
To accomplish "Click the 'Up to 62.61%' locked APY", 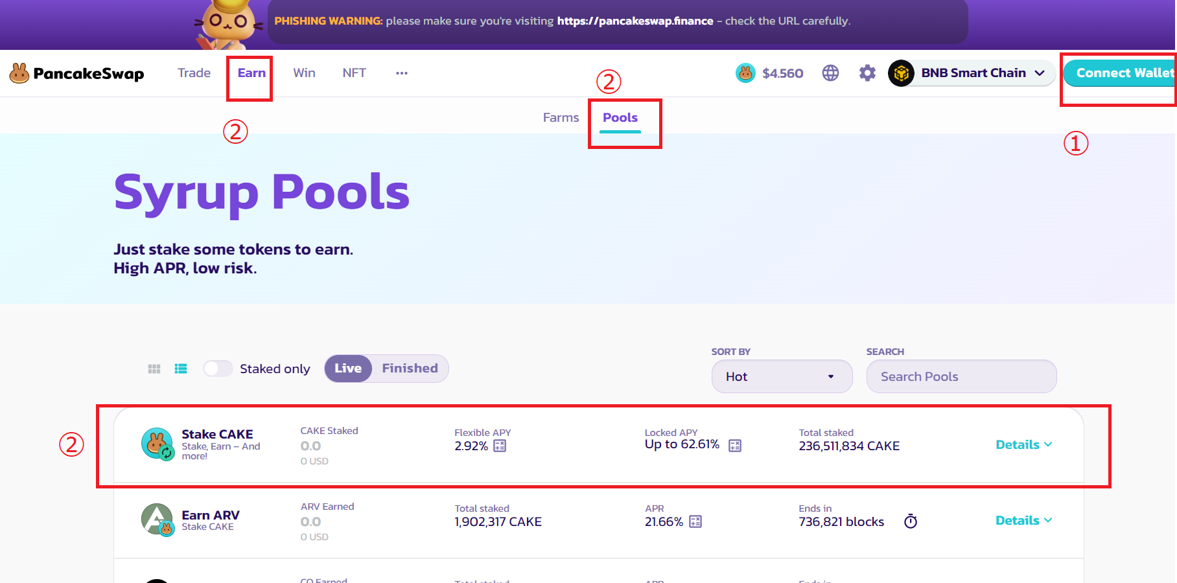I will (682, 444).
